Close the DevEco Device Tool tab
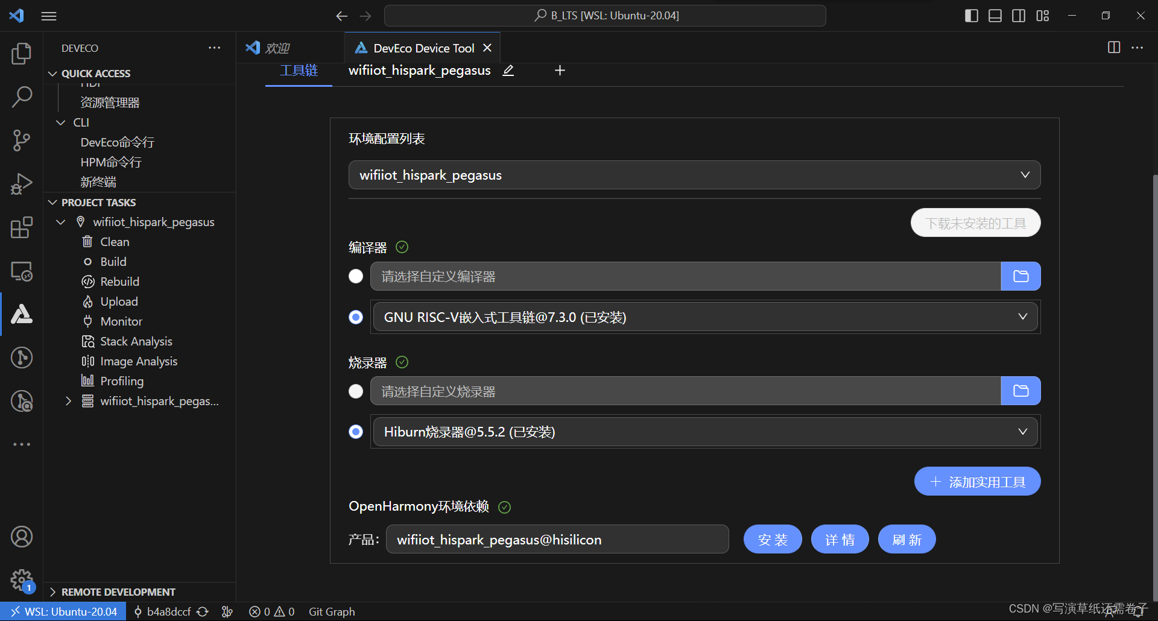 (x=487, y=48)
